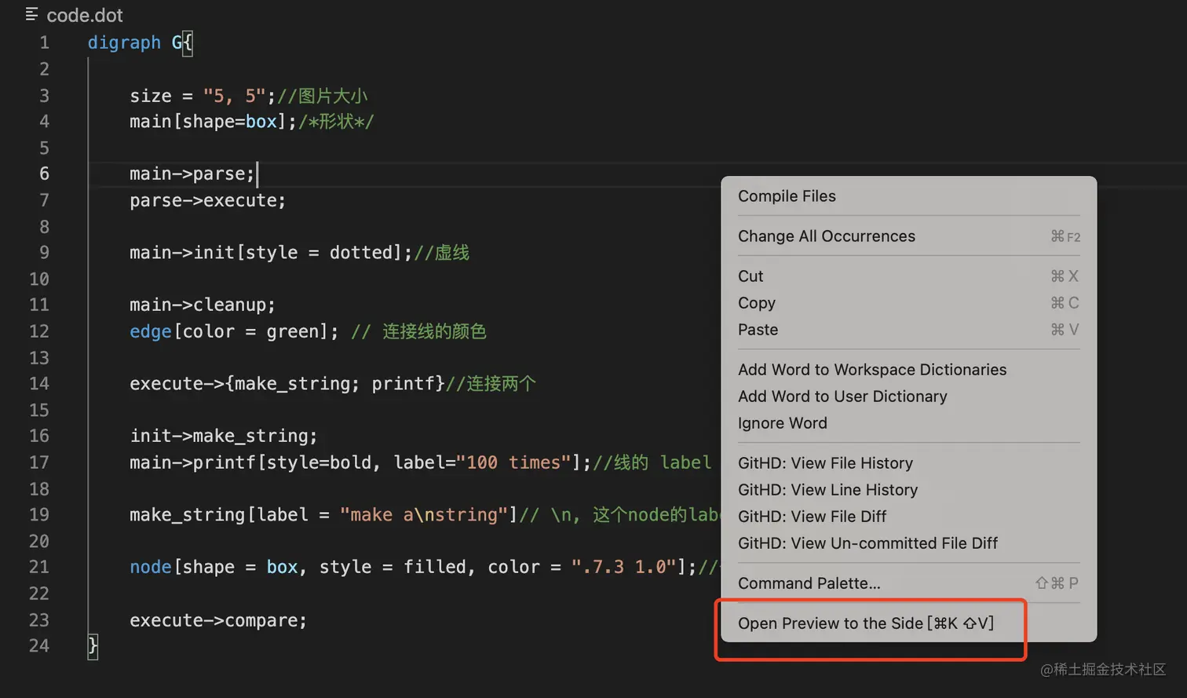The image size is (1187, 698).
Task: Open GitHD: View Line History
Action: click(827, 490)
